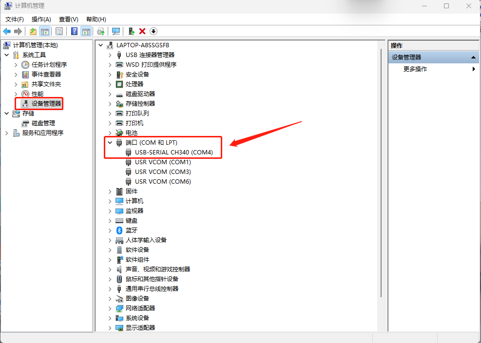Click the gray Forward arrow in toolbar
This screenshot has height=343, width=481.
click(x=18, y=31)
